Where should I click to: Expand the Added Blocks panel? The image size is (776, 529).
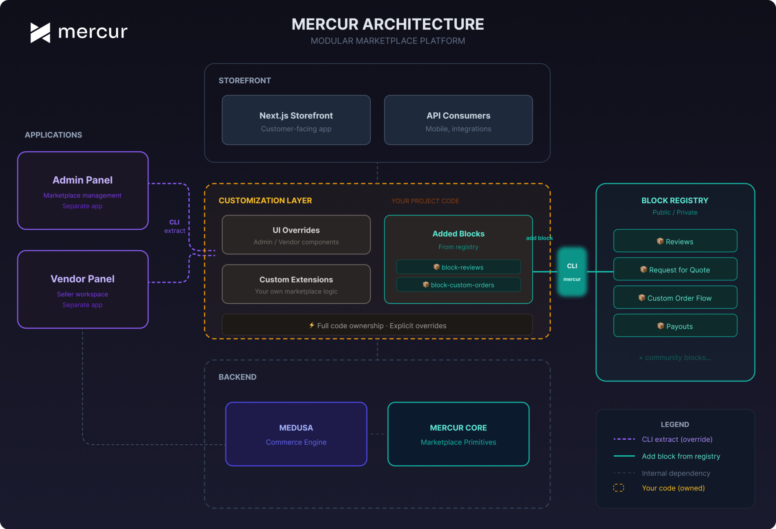pos(458,233)
